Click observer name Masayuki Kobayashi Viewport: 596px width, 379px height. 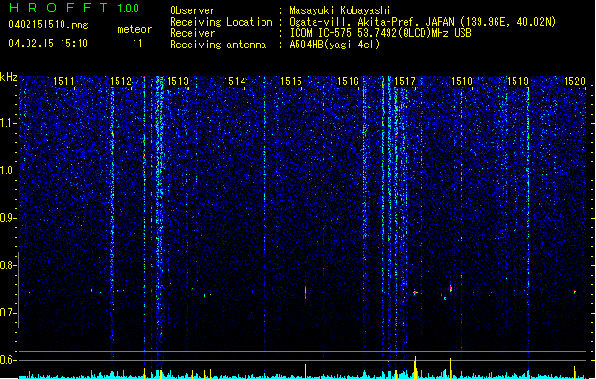click(340, 10)
